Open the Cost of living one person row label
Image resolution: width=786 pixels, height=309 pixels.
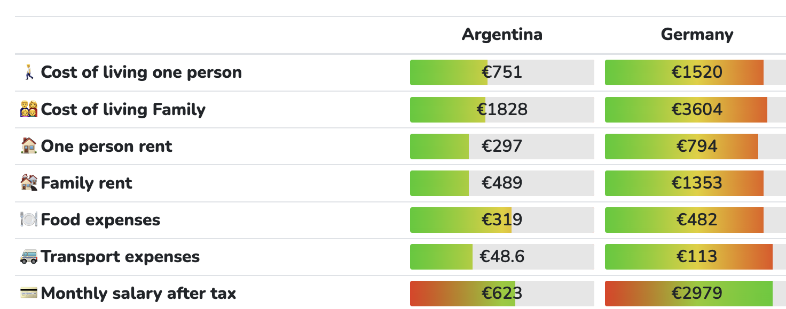click(142, 72)
